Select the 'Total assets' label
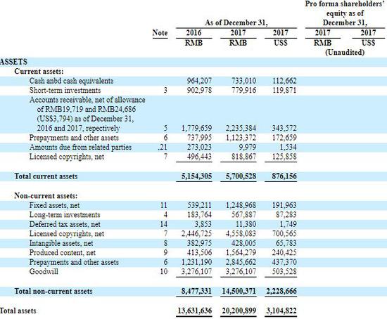The height and width of the screenshot is (319, 387). point(18,311)
